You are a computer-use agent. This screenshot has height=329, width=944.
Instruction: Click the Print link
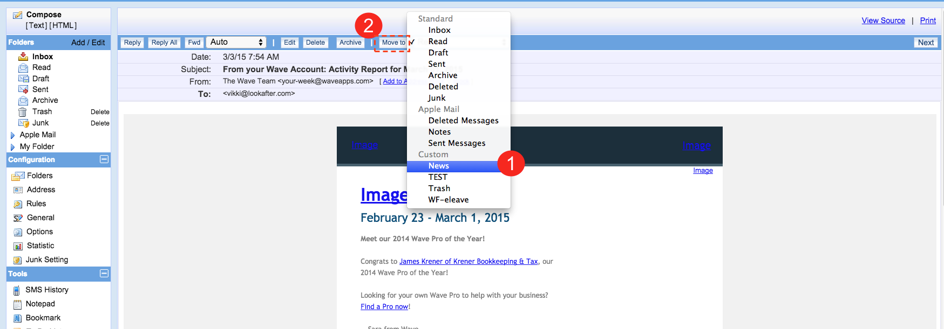[928, 20]
